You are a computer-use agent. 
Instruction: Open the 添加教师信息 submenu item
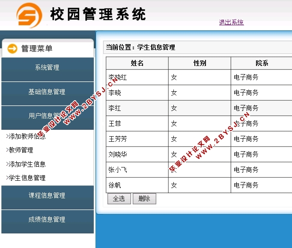coord(26,137)
